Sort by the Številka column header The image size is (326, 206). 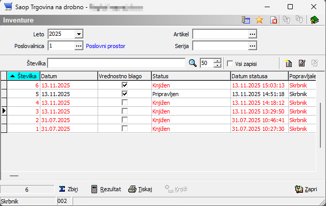click(x=24, y=76)
